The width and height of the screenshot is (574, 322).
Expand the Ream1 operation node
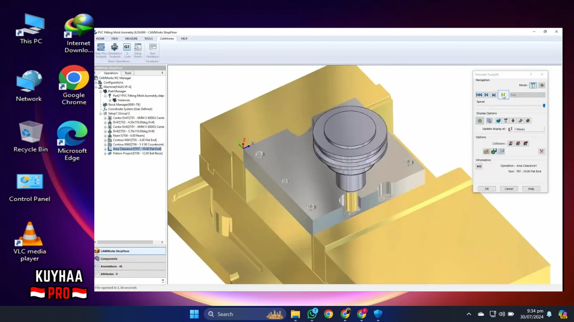(x=105, y=136)
